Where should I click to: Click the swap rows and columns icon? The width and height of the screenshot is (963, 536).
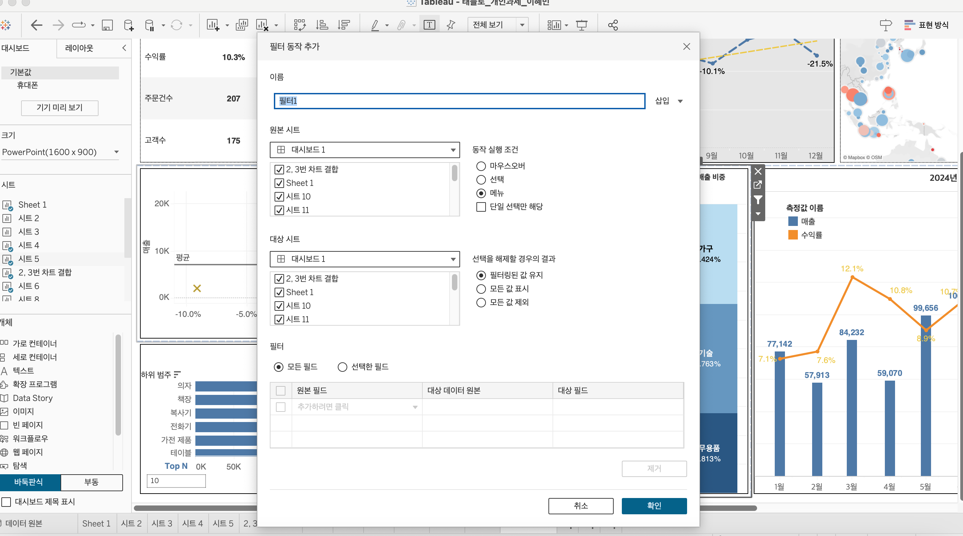[x=299, y=25]
